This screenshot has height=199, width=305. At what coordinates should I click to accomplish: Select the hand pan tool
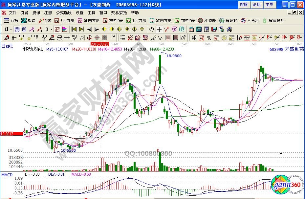coord(151,29)
